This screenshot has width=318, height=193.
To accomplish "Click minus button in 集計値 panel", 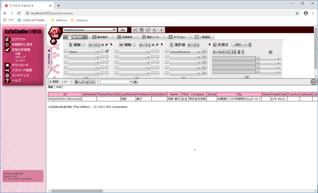I will click(192, 45).
